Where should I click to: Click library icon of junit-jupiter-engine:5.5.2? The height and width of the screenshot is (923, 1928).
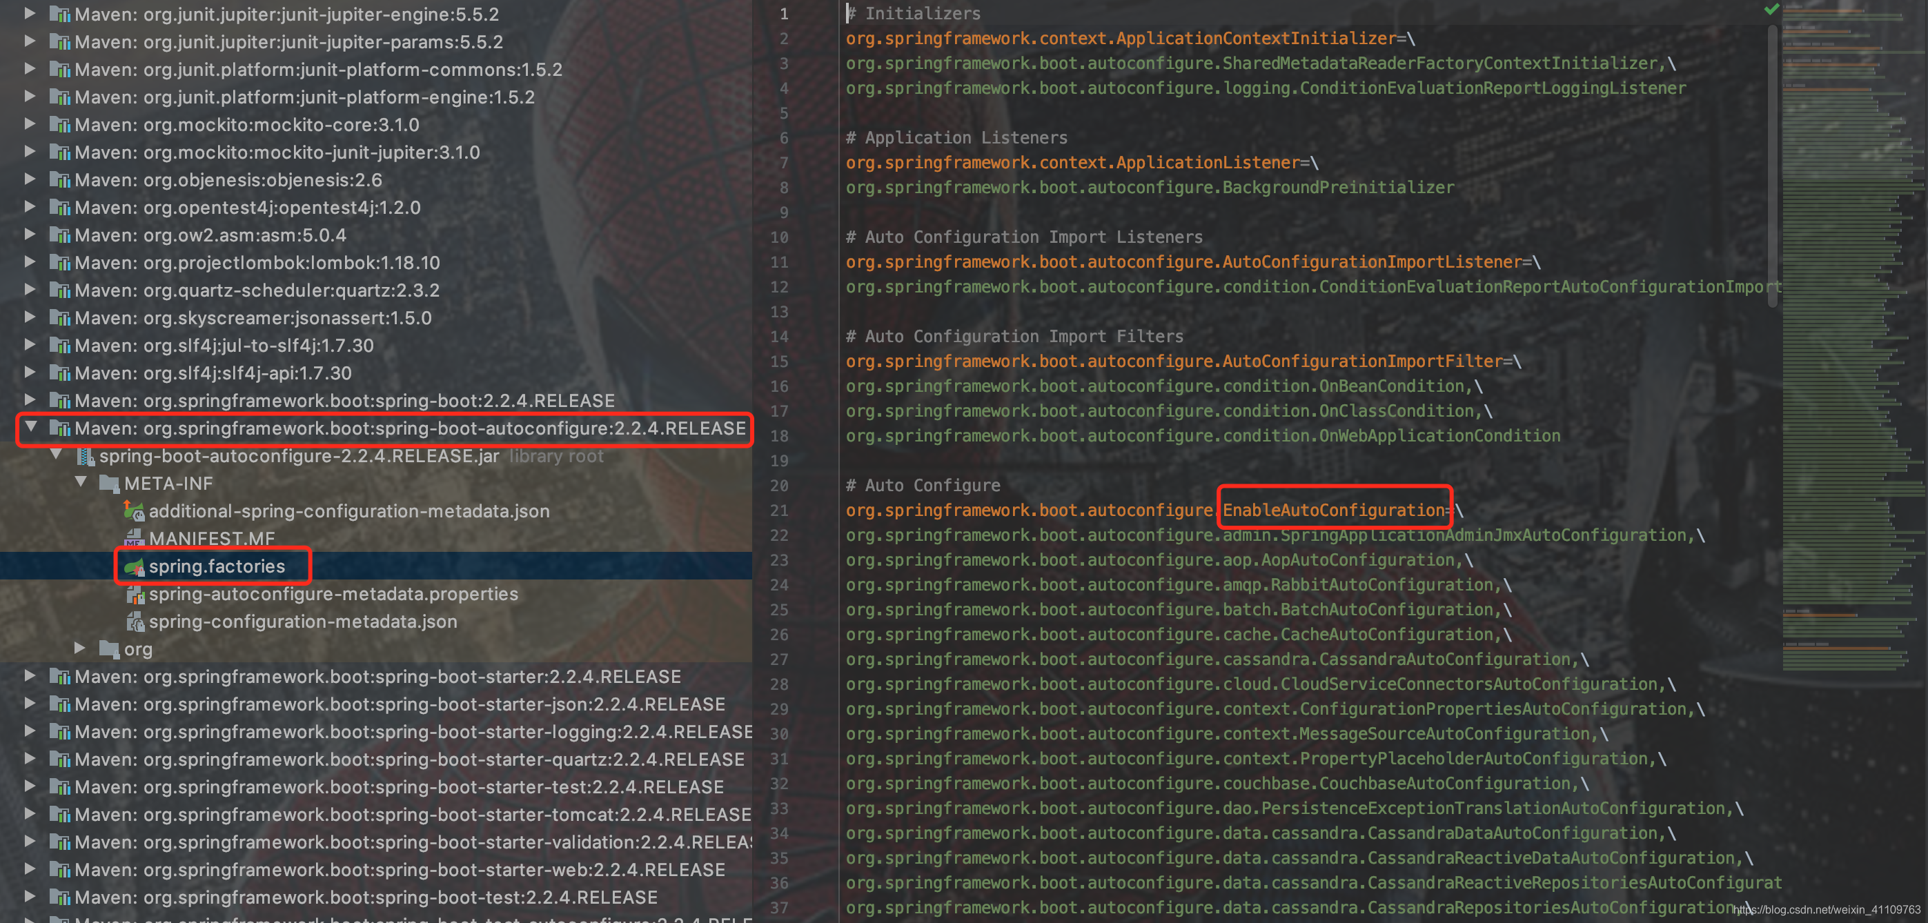pos(60,14)
